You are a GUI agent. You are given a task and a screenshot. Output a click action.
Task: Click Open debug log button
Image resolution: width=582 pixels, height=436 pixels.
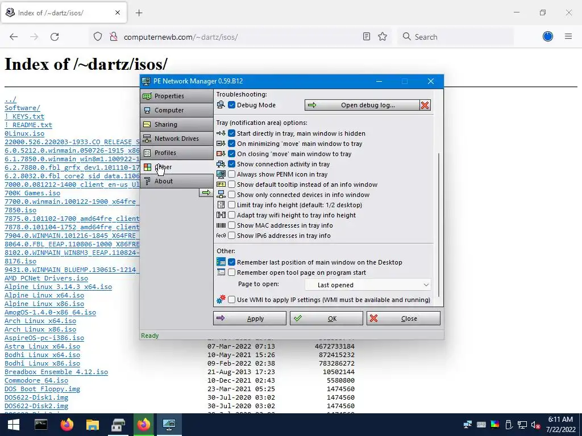tap(362, 105)
